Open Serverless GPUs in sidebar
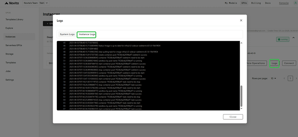The height and width of the screenshot is (137, 298). click(x=13, y=45)
